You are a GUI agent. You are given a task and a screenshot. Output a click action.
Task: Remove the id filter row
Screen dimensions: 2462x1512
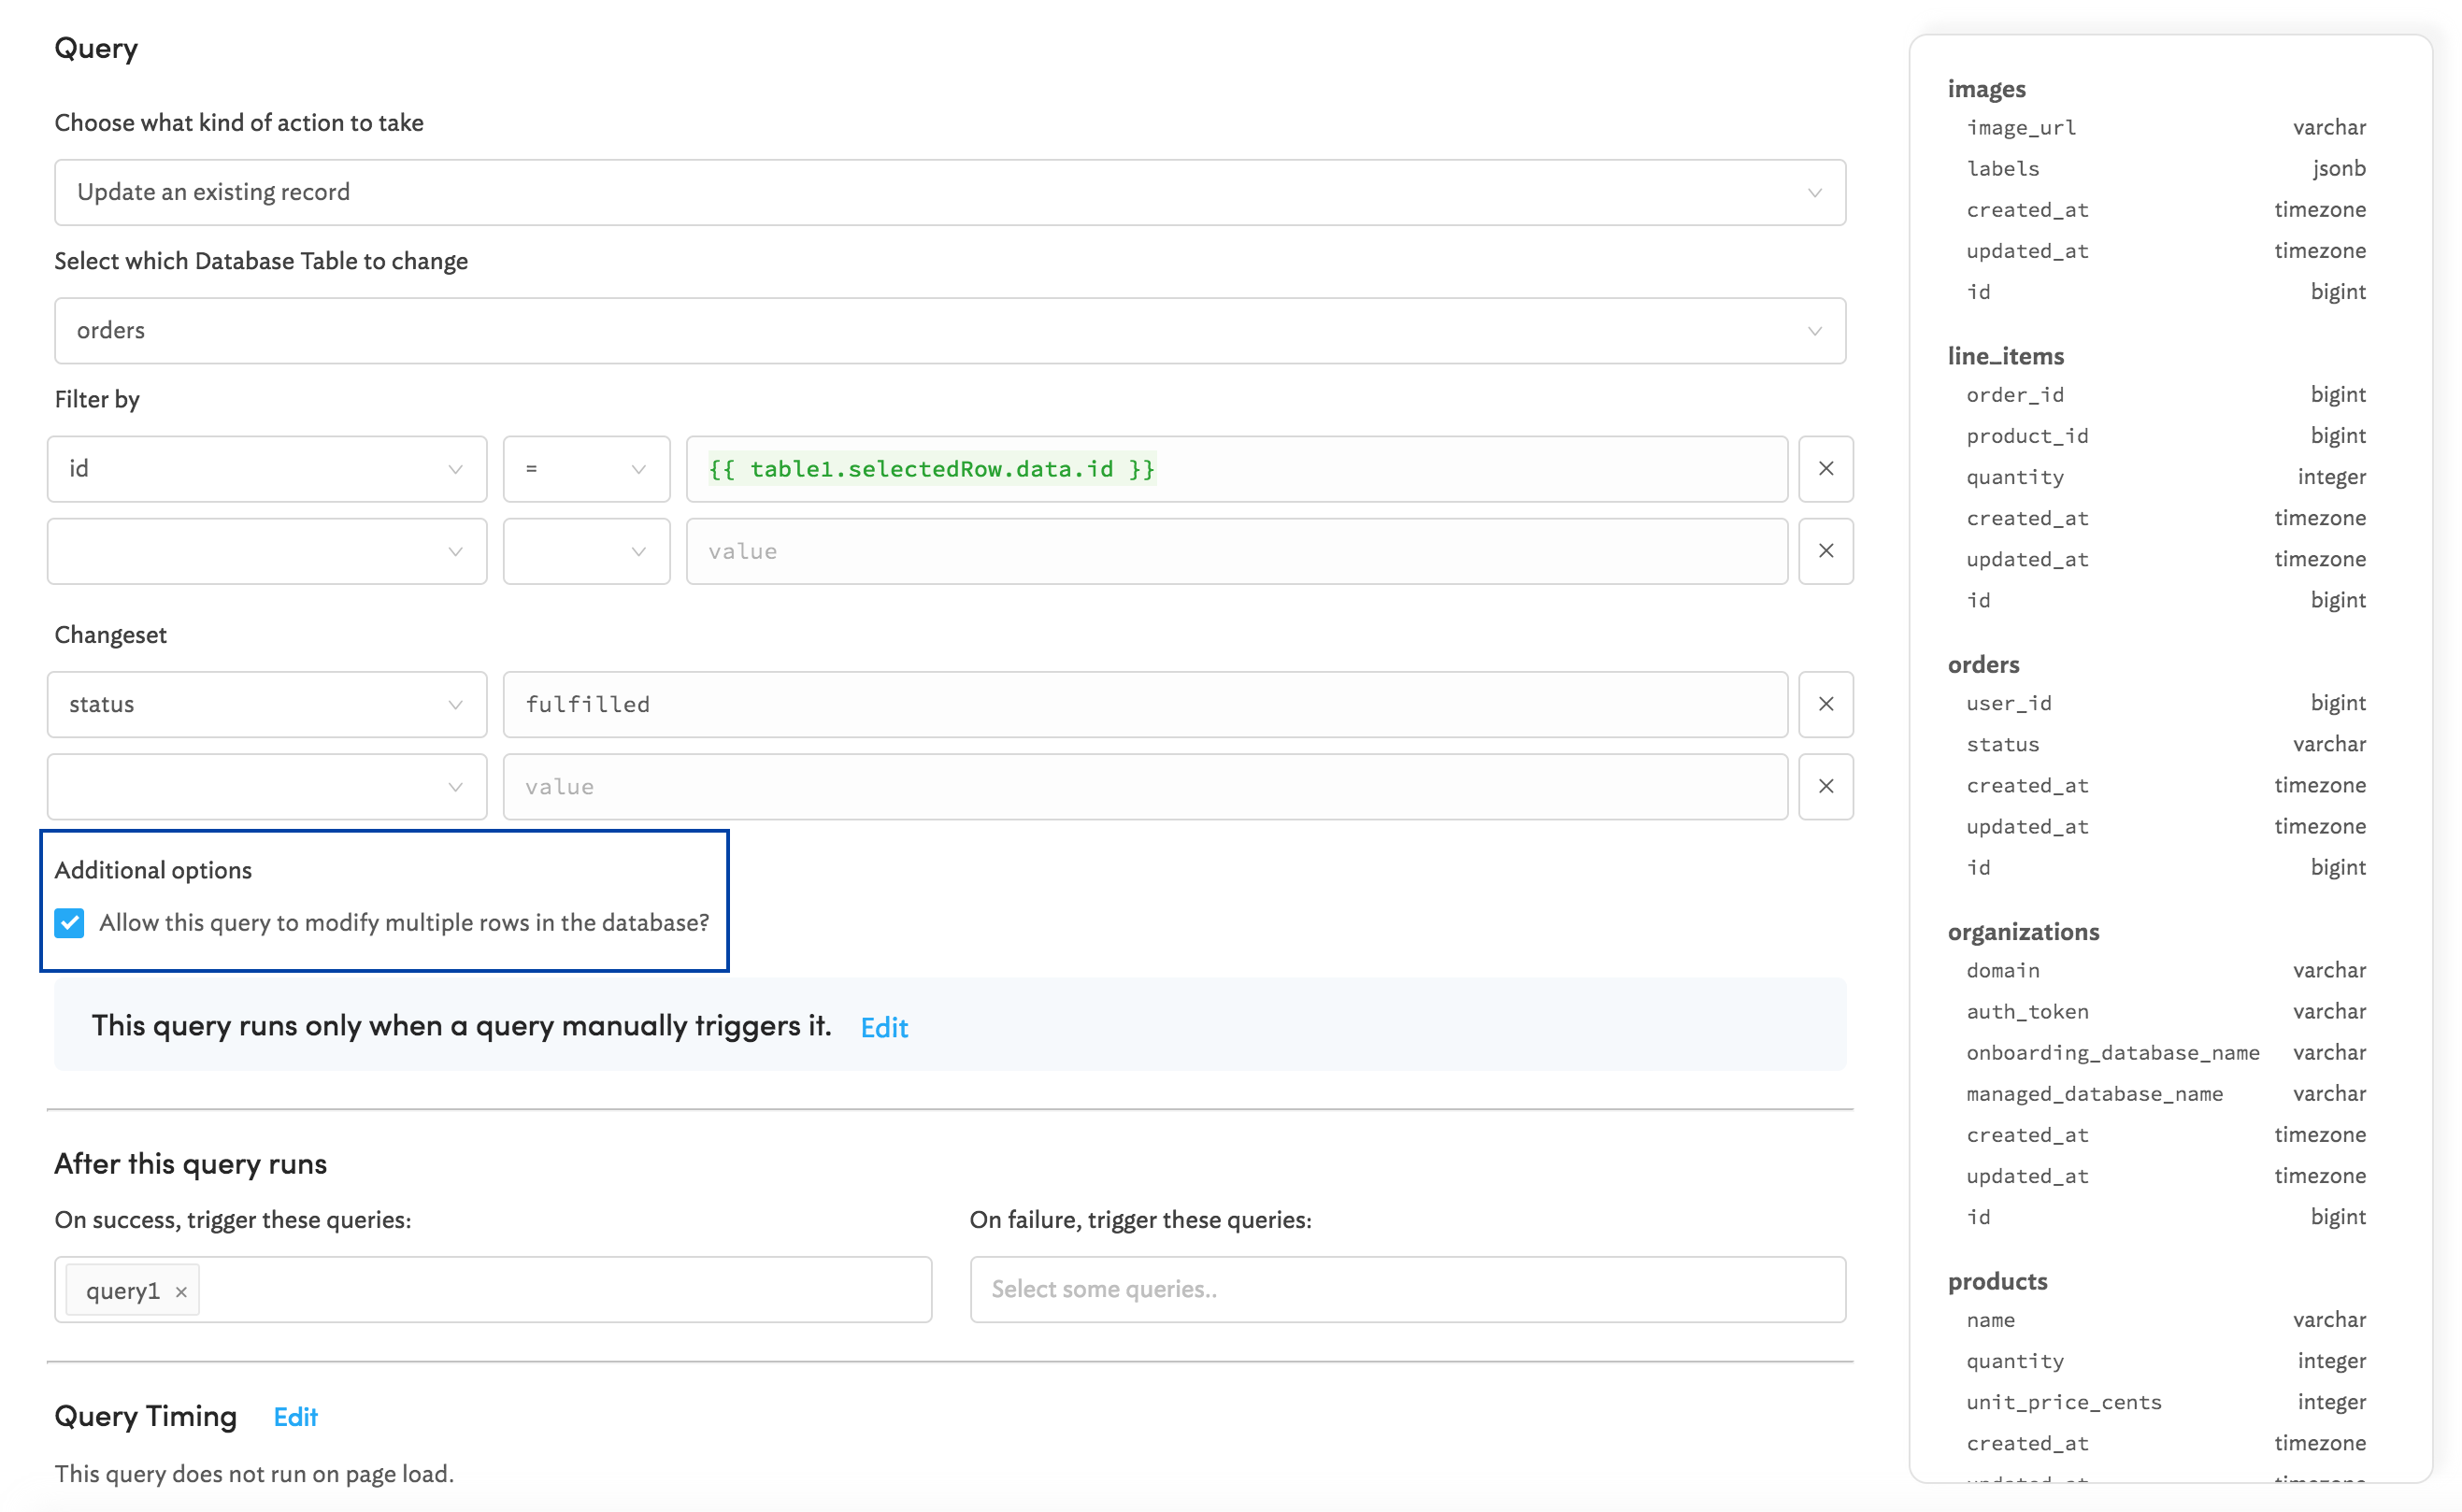click(1825, 469)
